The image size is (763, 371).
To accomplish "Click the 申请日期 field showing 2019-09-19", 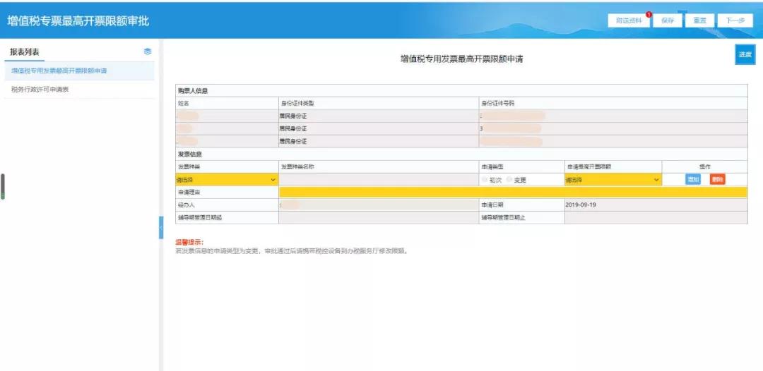I will click(656, 205).
